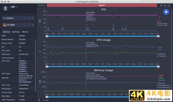Click the red label1 scene bar
Screen dimensions: 173x102
point(102,5)
